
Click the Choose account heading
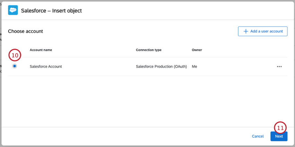pyautogui.click(x=25, y=31)
